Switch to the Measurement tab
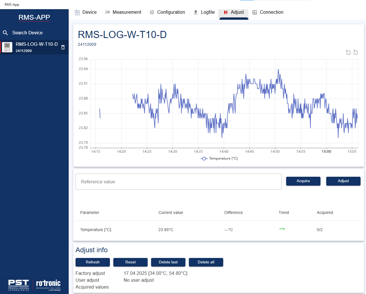The image size is (366, 294). click(x=123, y=12)
